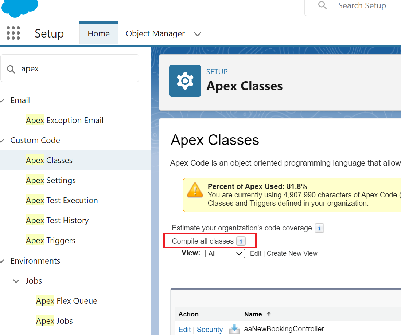Open the App Launcher dots grid
Viewport: 401px width, 335px height.
[x=13, y=33]
